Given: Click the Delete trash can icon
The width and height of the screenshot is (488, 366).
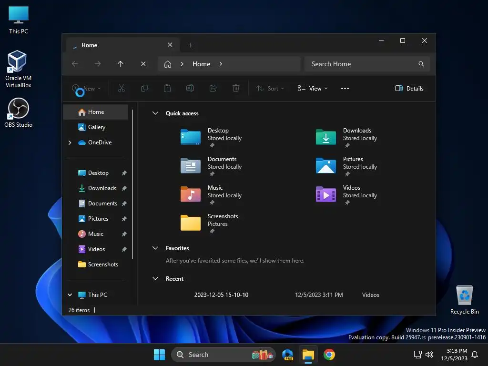Looking at the screenshot, I should click(x=236, y=88).
